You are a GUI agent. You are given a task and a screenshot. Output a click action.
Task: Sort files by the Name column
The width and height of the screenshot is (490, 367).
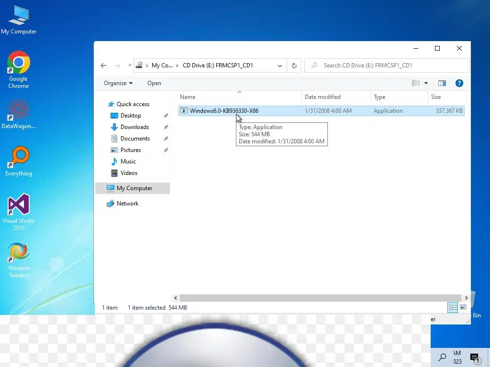(240, 97)
